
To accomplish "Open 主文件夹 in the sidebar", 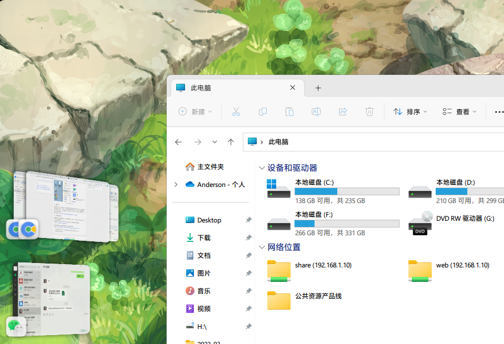I will click(x=204, y=166).
